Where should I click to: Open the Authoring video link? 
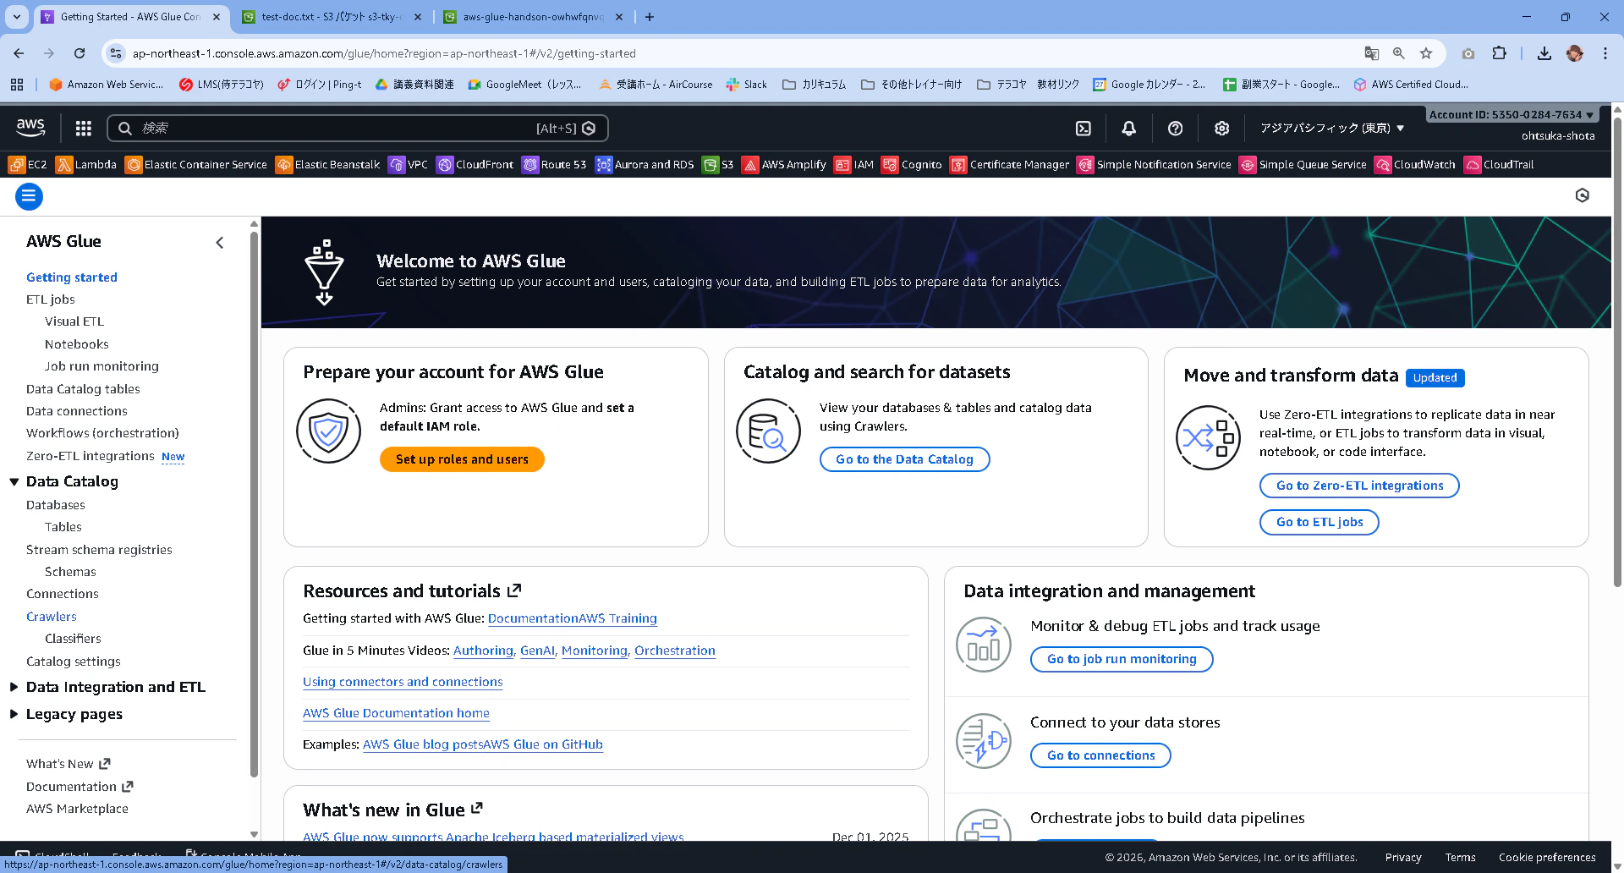pos(483,651)
